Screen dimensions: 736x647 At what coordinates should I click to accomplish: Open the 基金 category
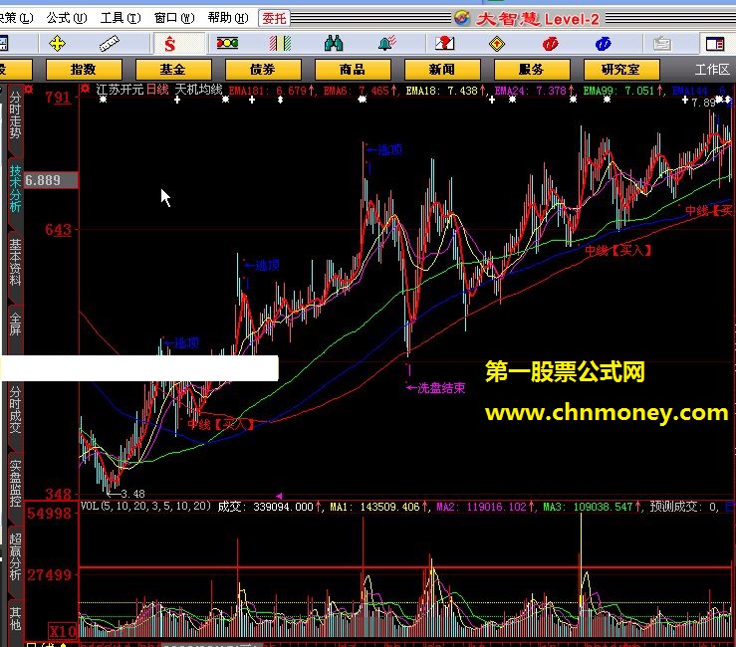pos(173,70)
